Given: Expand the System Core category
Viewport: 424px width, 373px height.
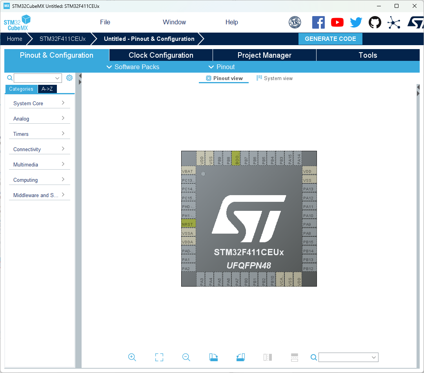Looking at the screenshot, I should pyautogui.click(x=39, y=103).
